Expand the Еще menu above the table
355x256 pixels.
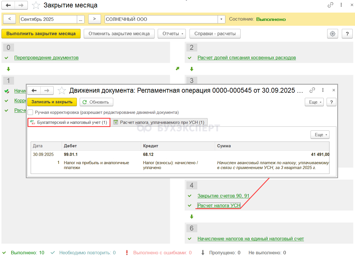click(320, 135)
